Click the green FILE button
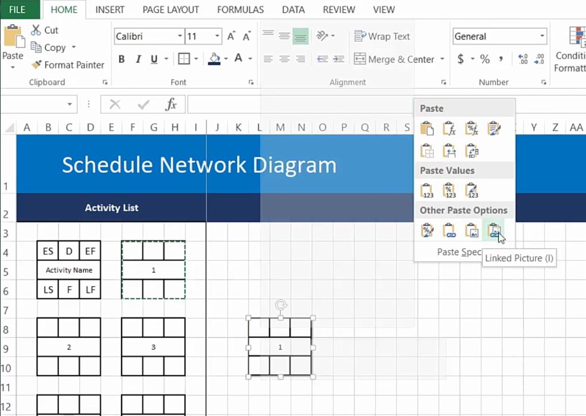The image size is (586, 416). (x=18, y=10)
